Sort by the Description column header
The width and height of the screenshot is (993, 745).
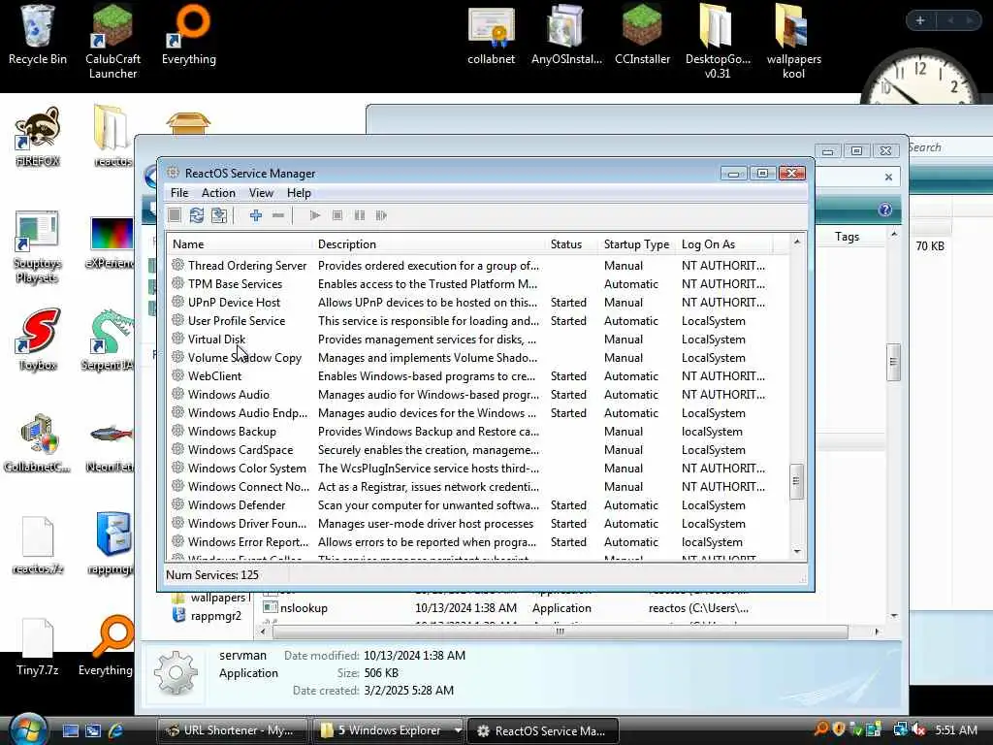tap(430, 243)
